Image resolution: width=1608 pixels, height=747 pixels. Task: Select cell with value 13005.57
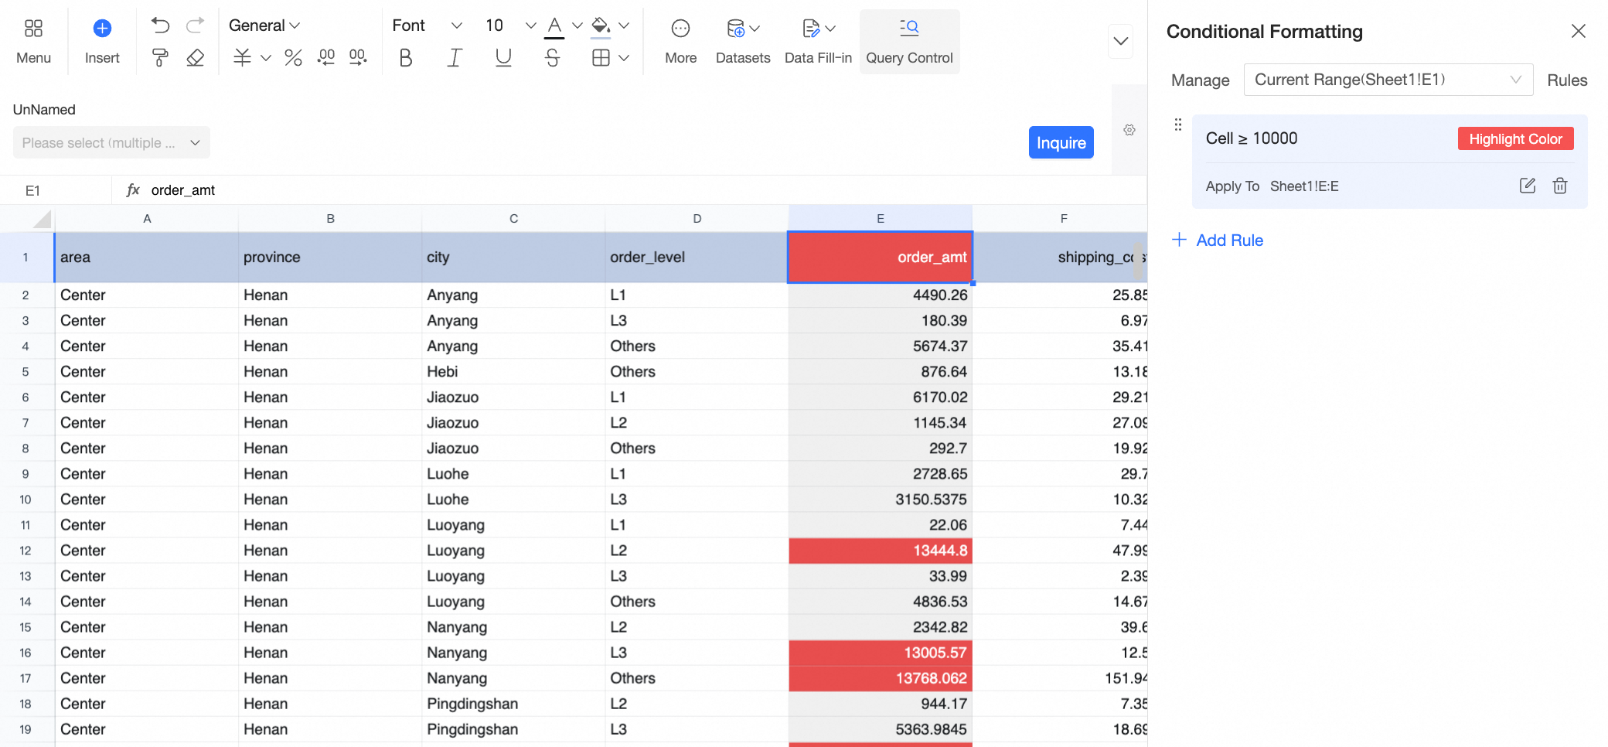coord(880,653)
